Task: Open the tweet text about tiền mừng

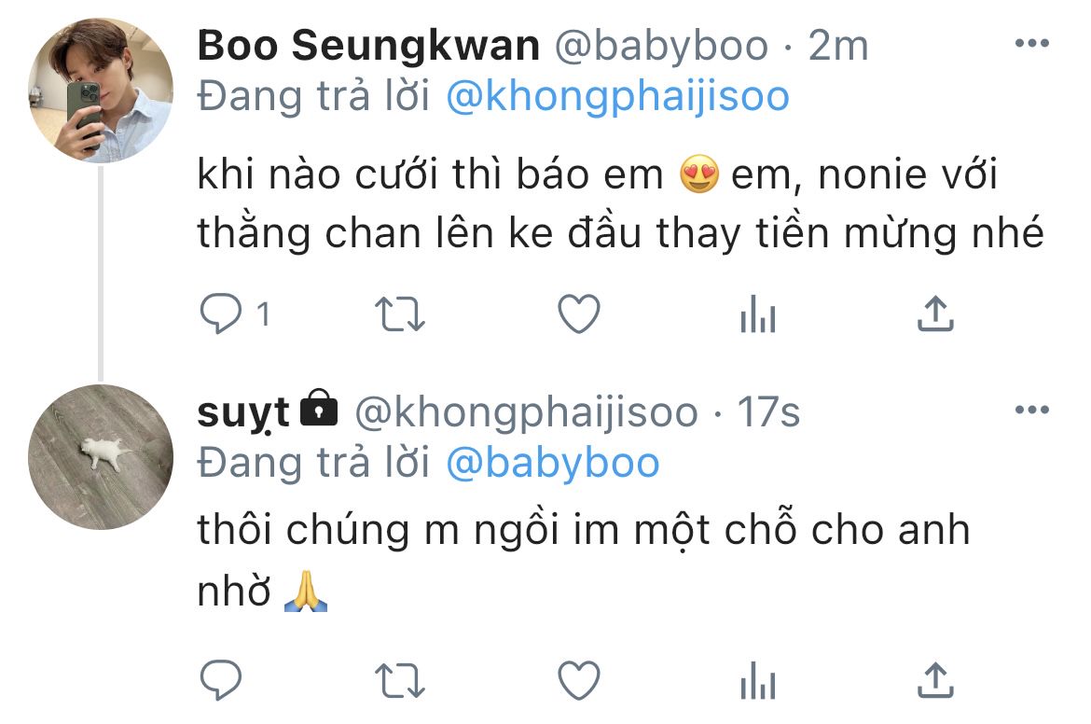Action: [621, 203]
